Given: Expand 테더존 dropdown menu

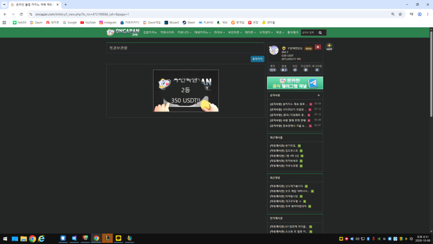Looking at the screenshot, I should (x=250, y=32).
